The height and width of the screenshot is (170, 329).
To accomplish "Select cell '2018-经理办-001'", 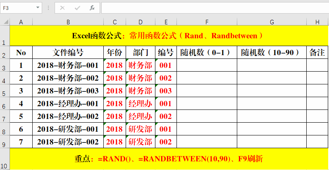I will [68, 103].
